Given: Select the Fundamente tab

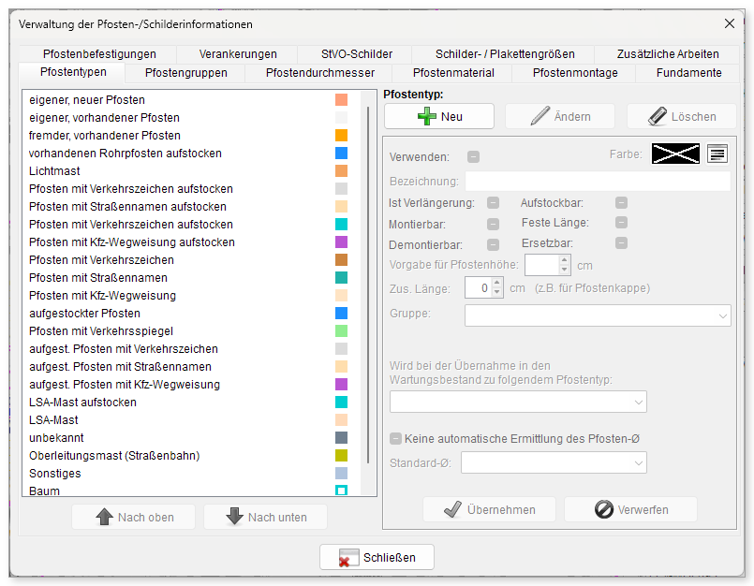Looking at the screenshot, I should point(688,73).
